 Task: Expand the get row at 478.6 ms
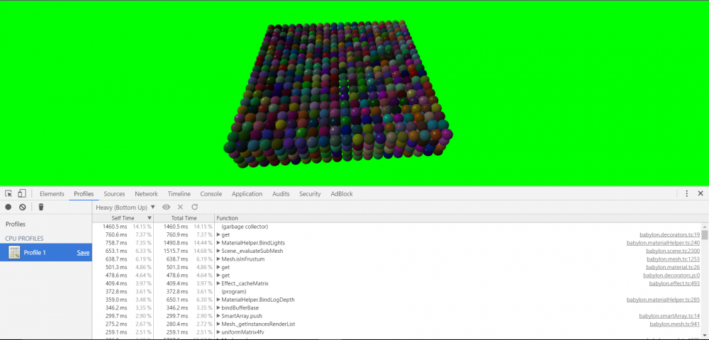click(218, 276)
